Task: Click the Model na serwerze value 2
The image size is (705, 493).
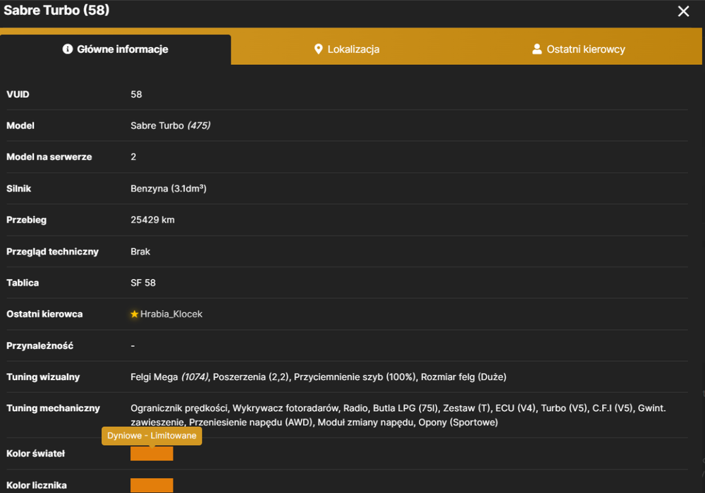Action: pos(133,157)
